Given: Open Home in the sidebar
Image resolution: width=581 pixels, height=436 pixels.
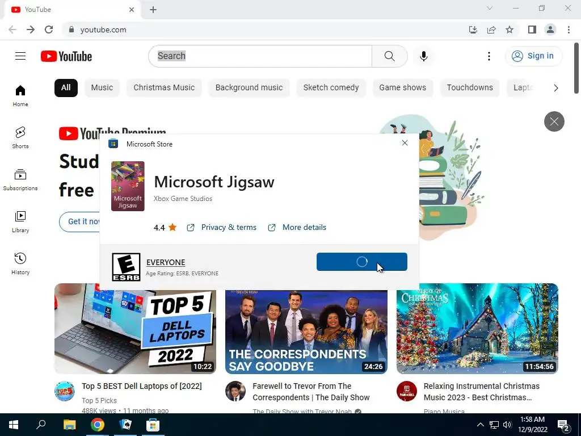Looking at the screenshot, I should point(20,95).
